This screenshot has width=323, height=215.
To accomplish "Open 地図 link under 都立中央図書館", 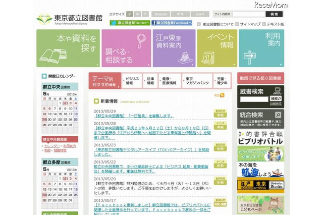I will pos(47,150).
